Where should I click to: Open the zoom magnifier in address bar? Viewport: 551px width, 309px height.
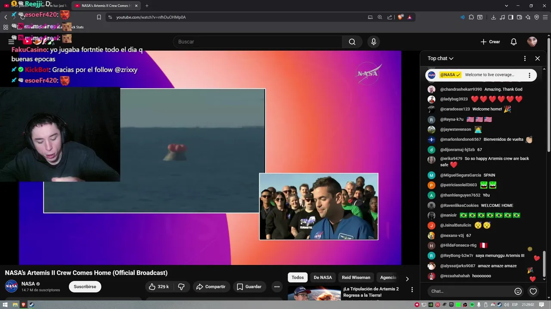(380, 17)
